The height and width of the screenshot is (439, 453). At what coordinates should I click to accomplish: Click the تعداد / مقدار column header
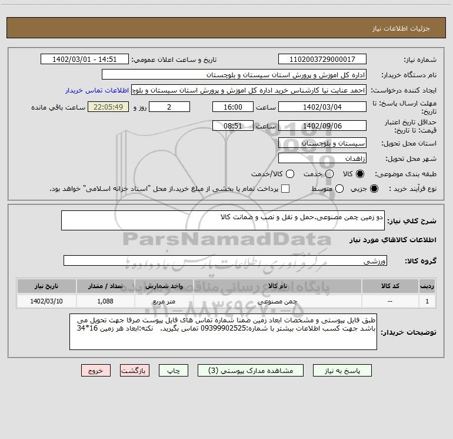105,286
